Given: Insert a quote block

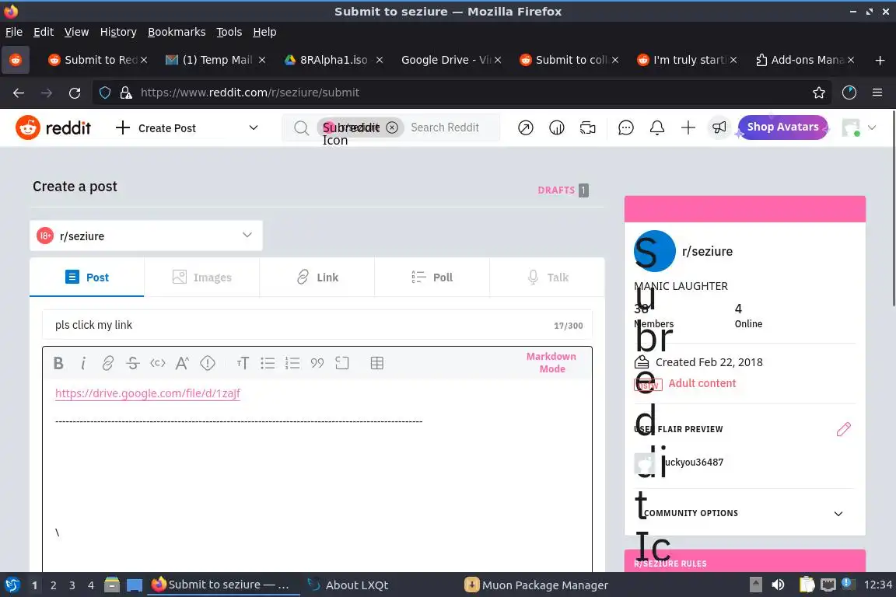Looking at the screenshot, I should pyautogui.click(x=317, y=363).
